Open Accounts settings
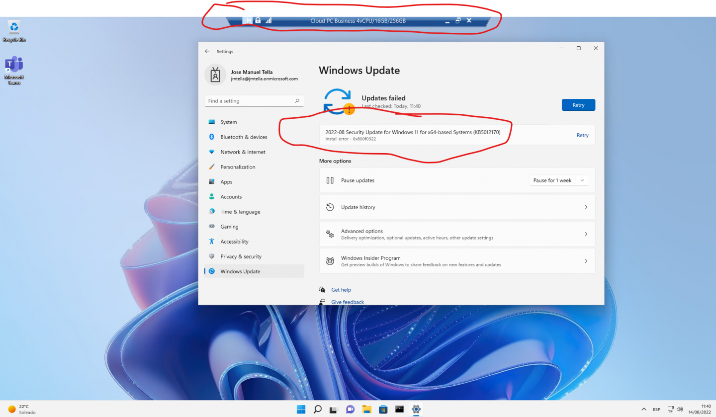The image size is (716, 417). coord(254,197)
